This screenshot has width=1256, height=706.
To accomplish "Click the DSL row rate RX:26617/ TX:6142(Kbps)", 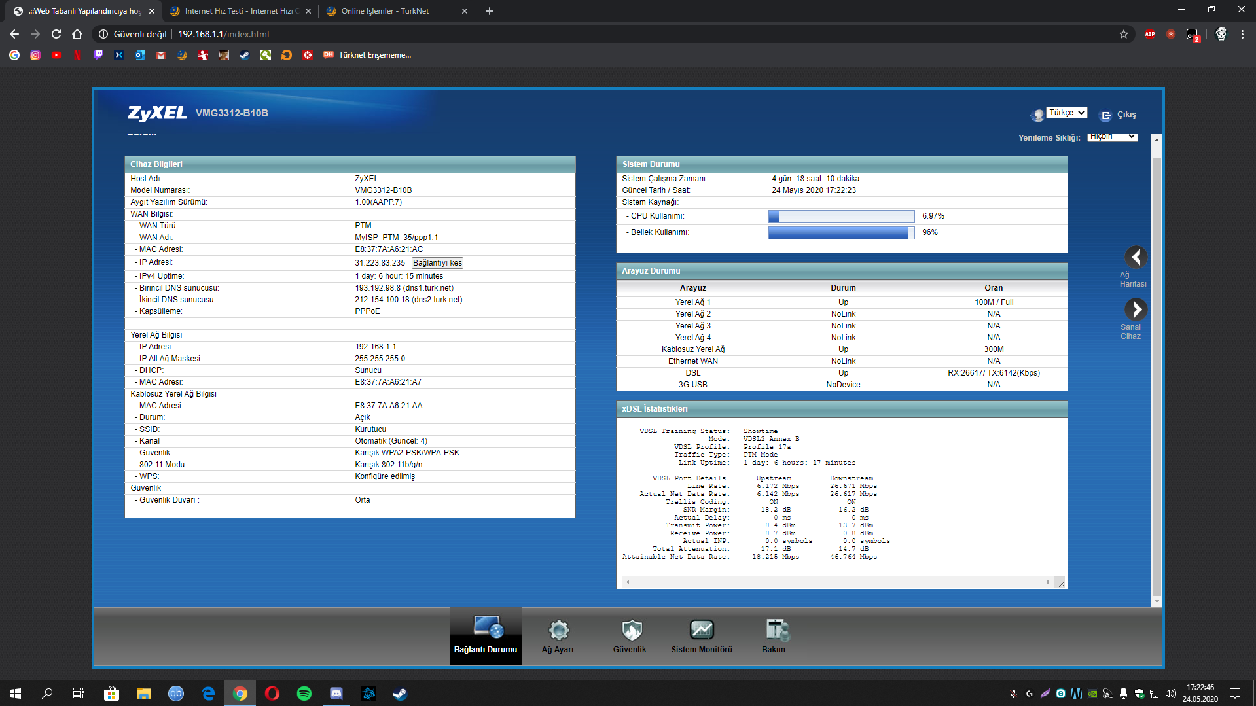I will pos(994,373).
